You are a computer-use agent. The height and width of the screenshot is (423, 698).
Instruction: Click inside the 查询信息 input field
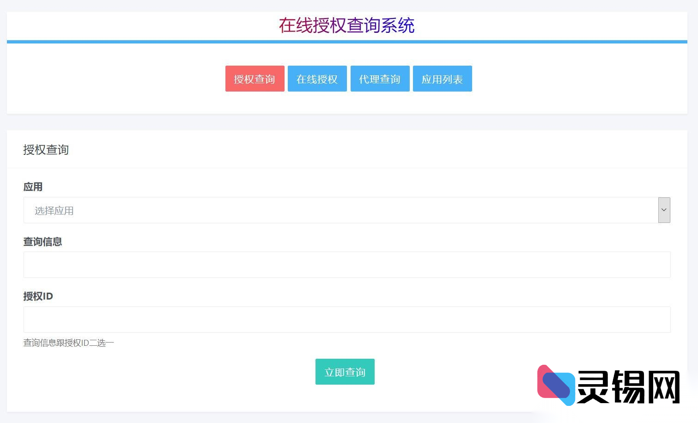tap(346, 264)
